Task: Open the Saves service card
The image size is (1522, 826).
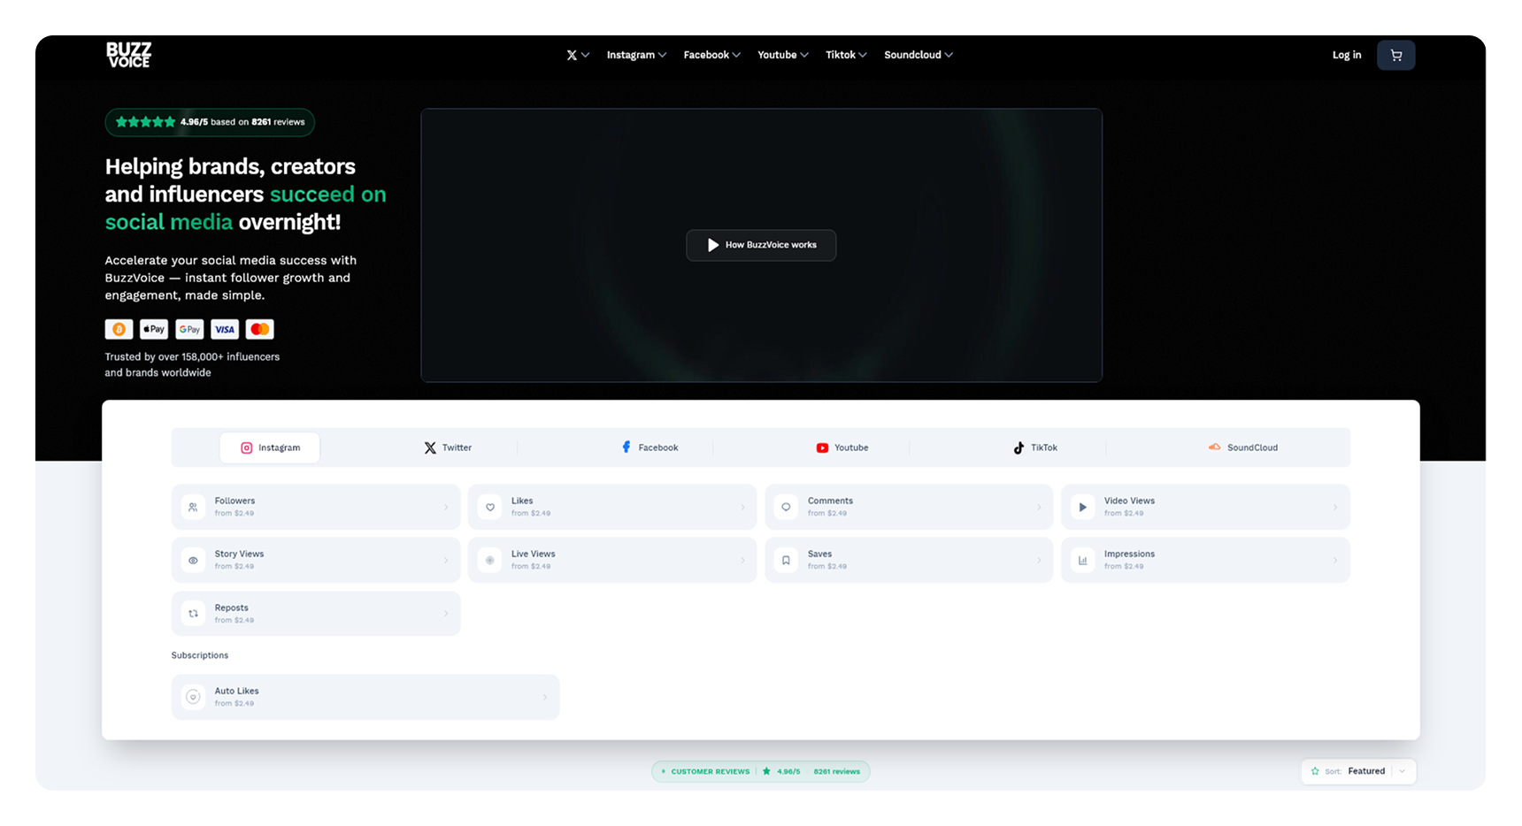Action: pos(909,560)
